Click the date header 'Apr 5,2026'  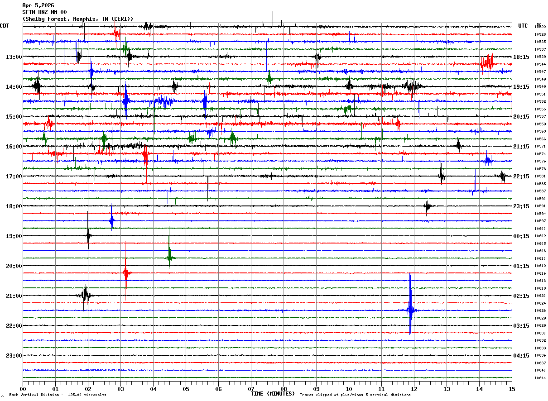coord(38,5)
